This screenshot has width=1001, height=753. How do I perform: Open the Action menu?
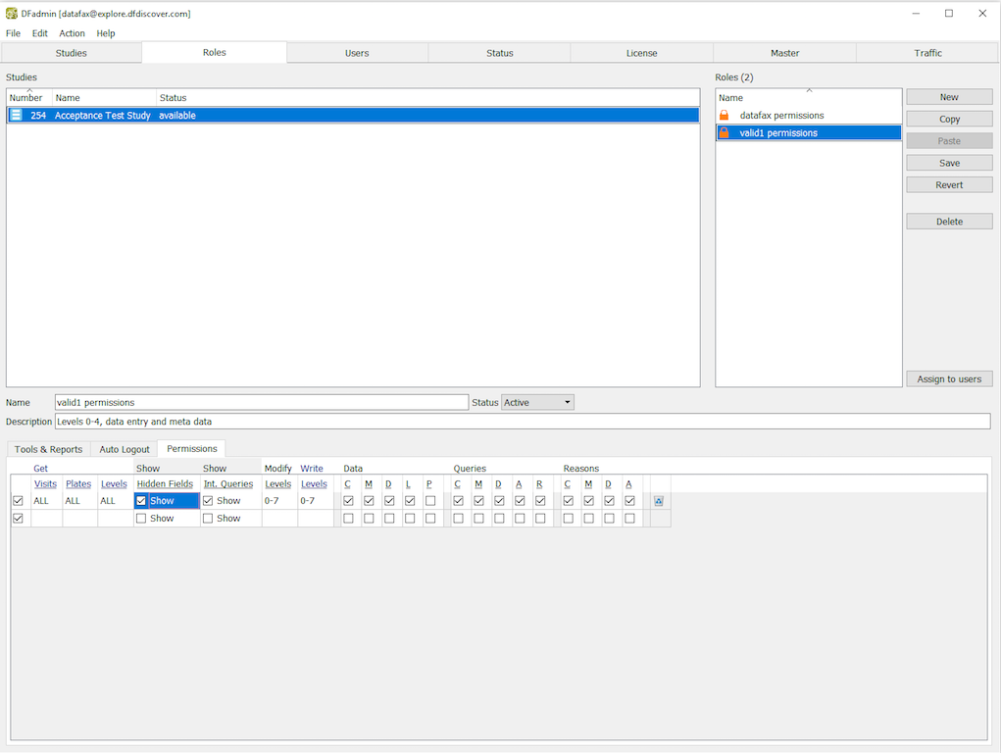72,33
